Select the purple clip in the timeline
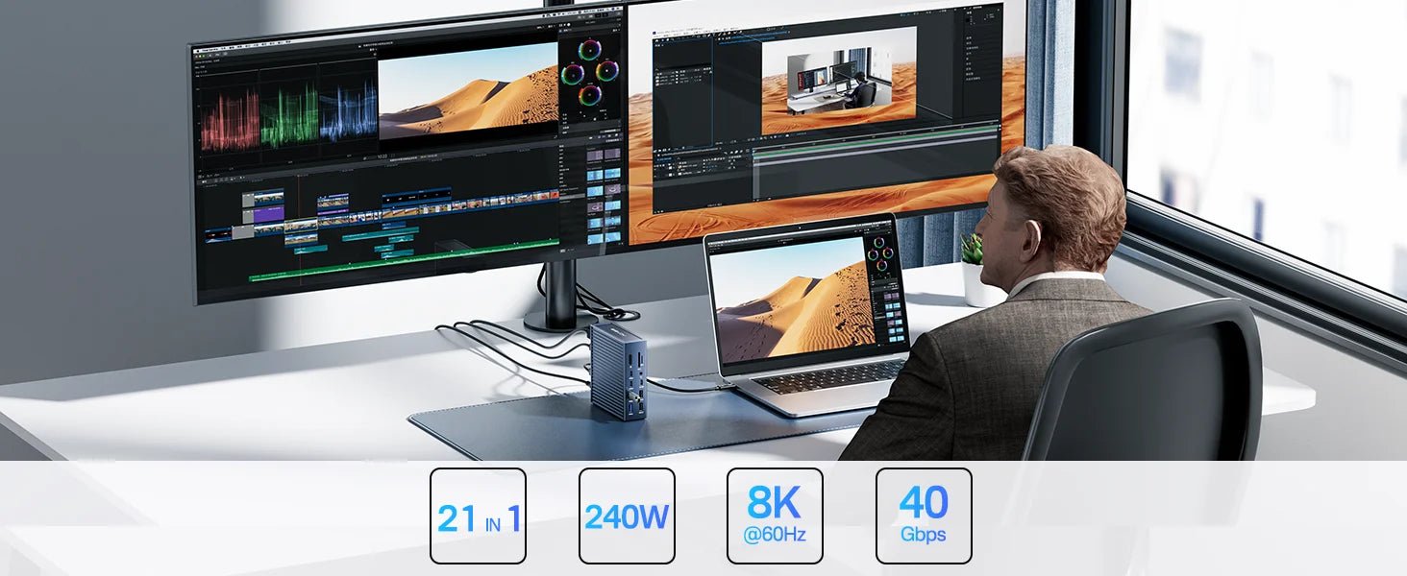This screenshot has width=1407, height=576. pos(268,215)
